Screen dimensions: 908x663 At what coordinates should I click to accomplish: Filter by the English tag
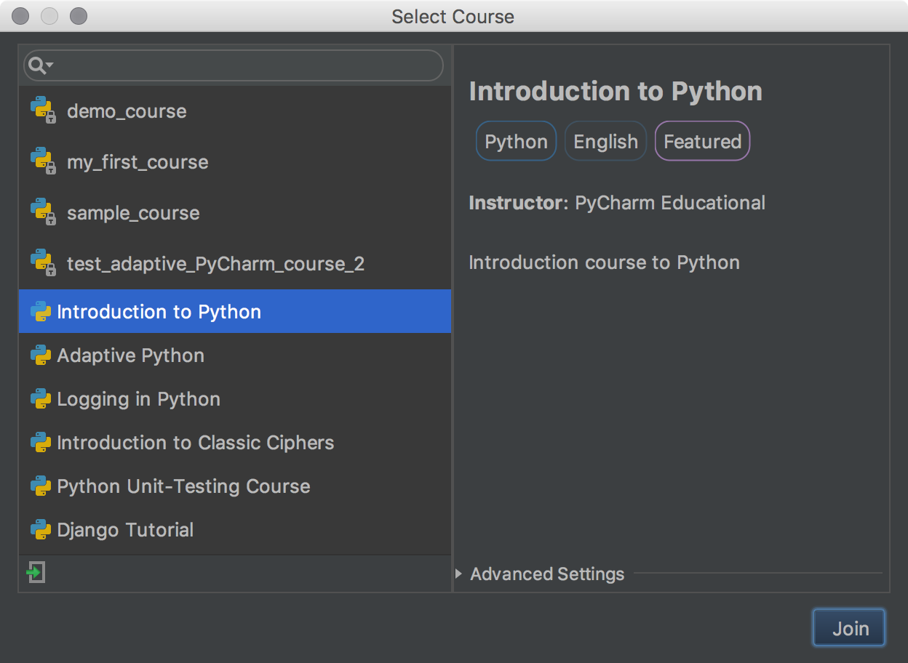pyautogui.click(x=605, y=141)
